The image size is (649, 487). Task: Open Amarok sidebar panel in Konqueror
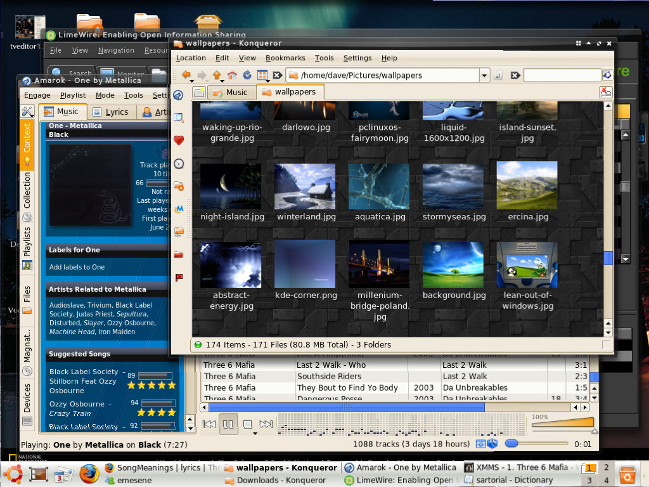coord(178,95)
